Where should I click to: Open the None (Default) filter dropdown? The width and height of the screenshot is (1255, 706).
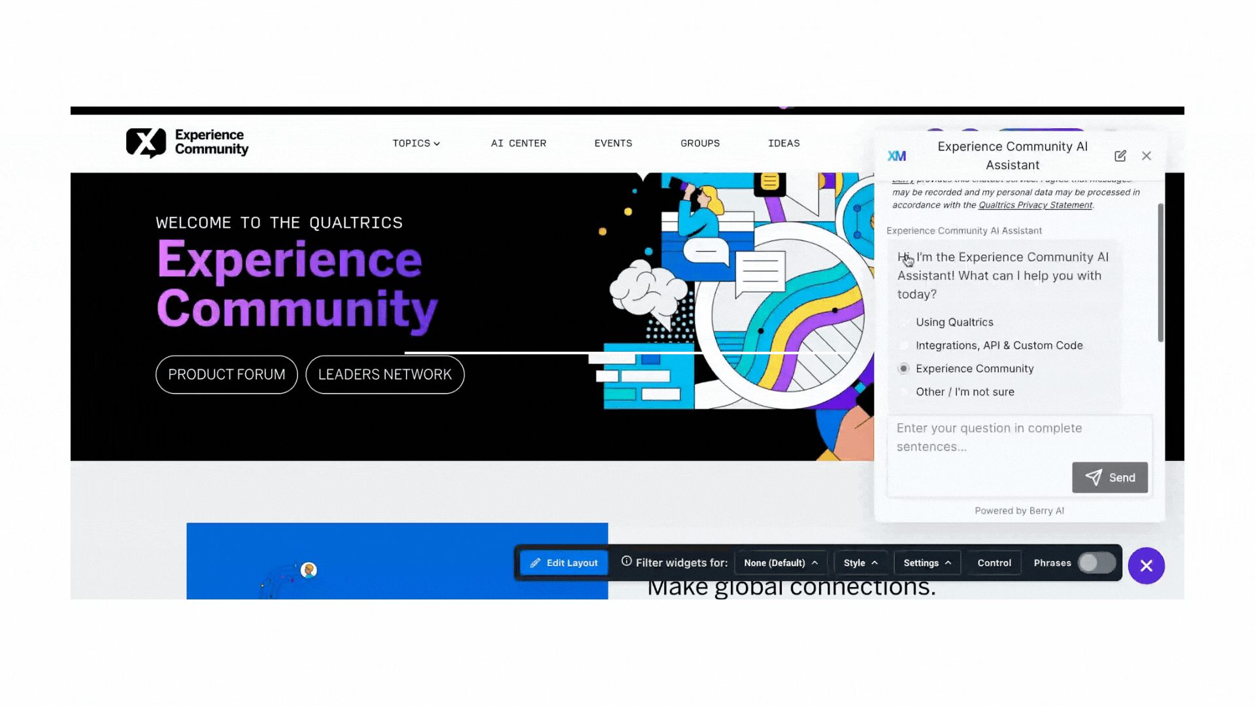780,563
